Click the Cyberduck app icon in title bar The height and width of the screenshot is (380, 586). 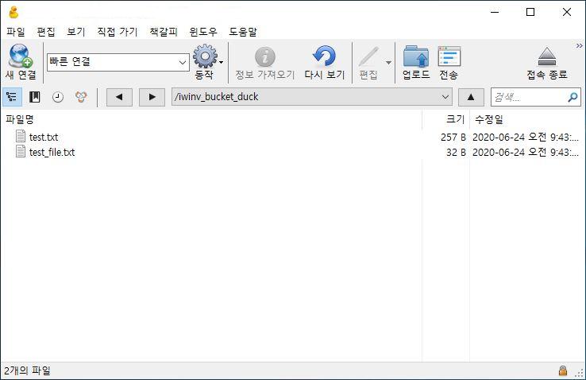click(13, 13)
